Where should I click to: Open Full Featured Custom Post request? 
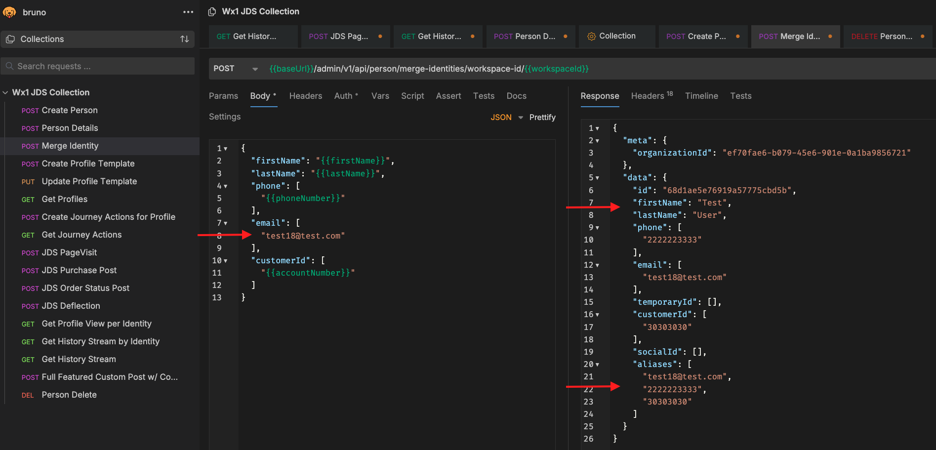(100, 377)
